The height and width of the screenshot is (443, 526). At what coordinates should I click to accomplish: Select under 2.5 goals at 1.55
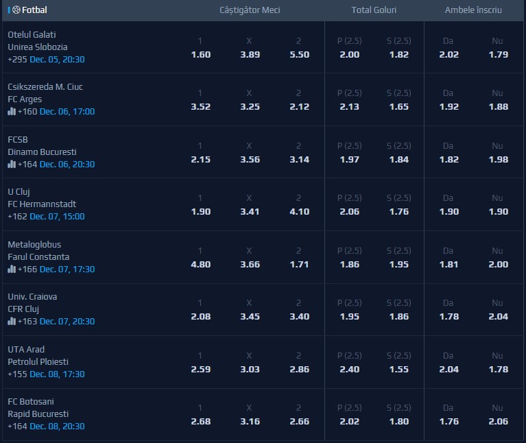point(399,369)
